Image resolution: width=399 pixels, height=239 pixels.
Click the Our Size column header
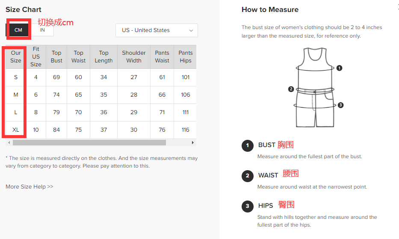pyautogui.click(x=16, y=57)
